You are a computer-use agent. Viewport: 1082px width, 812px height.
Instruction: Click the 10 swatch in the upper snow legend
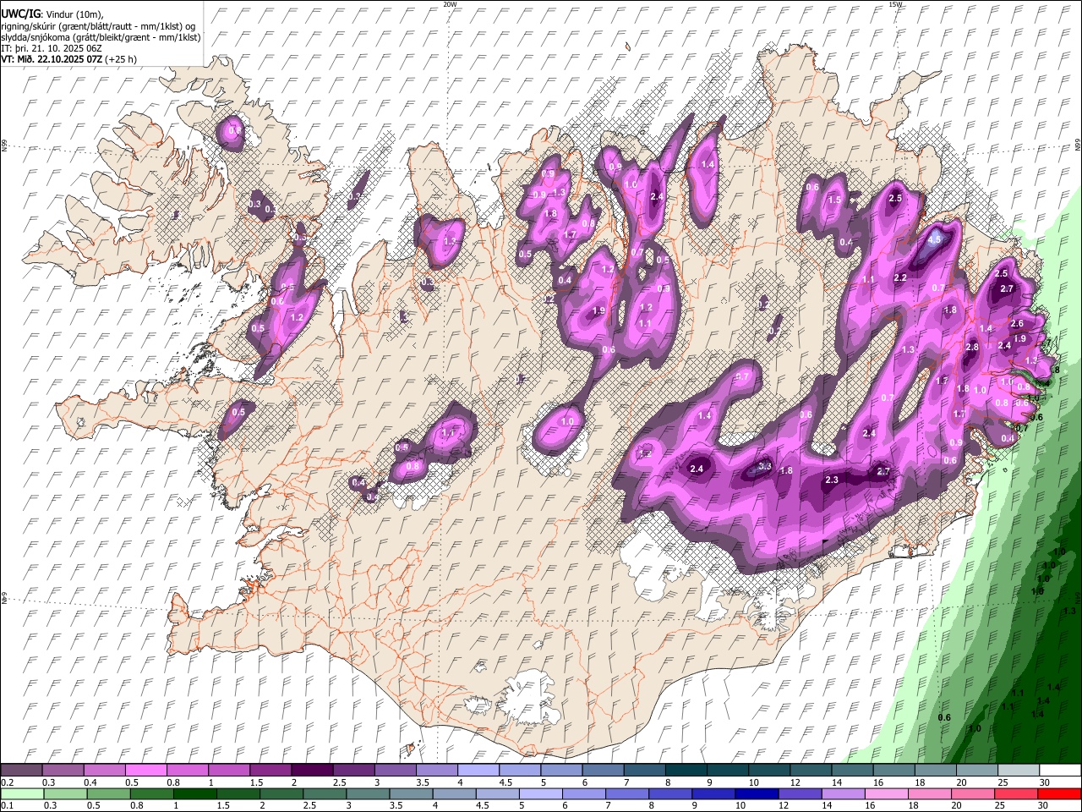click(x=768, y=771)
